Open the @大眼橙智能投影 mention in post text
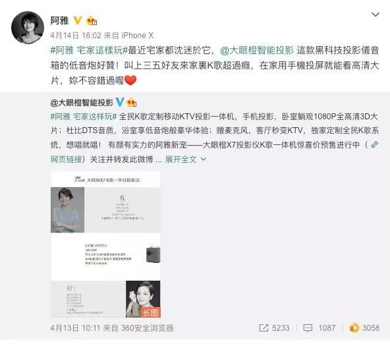Screen dimensions: 390x344 [257, 51]
